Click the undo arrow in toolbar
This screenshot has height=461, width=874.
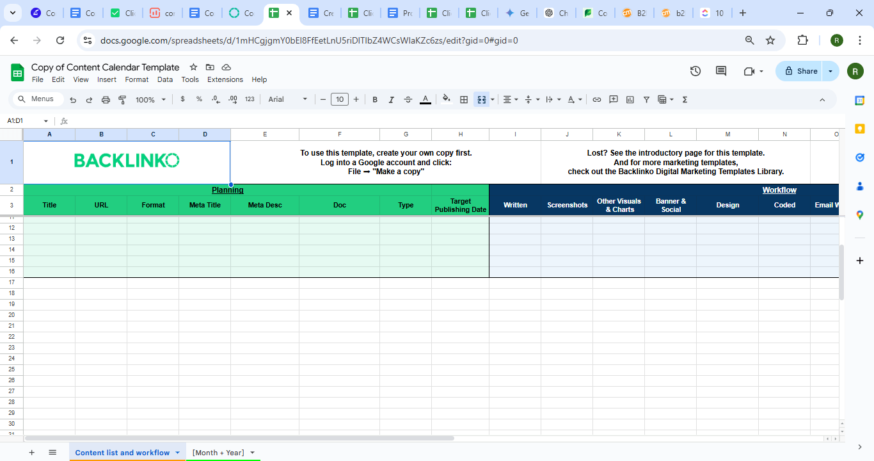(73, 100)
